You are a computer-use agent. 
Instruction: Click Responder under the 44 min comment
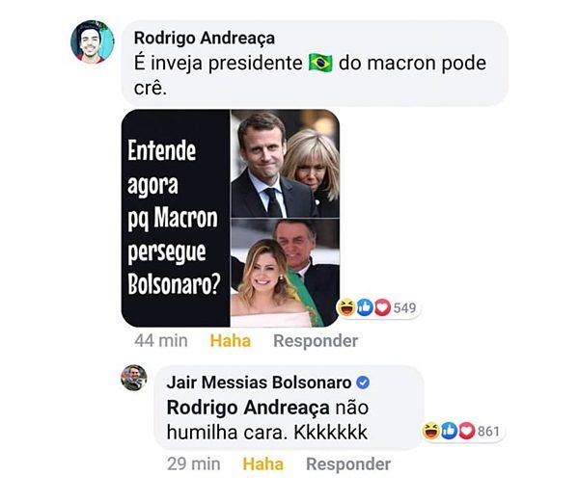(316, 340)
